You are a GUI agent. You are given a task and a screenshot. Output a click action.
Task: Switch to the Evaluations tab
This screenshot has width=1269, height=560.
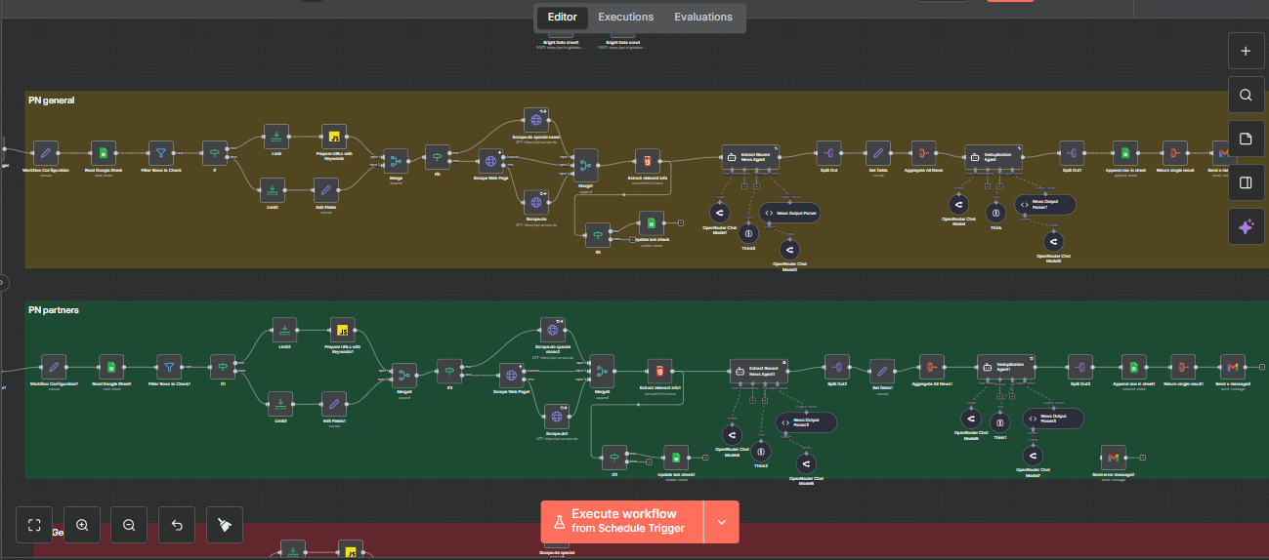(x=702, y=18)
